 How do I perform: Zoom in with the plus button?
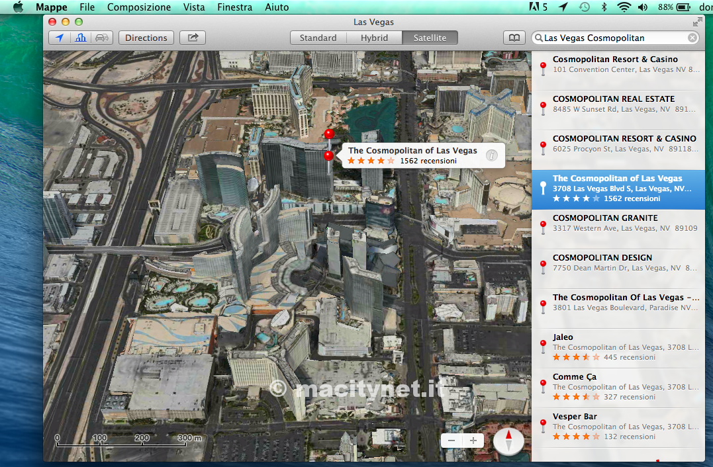pos(473,440)
